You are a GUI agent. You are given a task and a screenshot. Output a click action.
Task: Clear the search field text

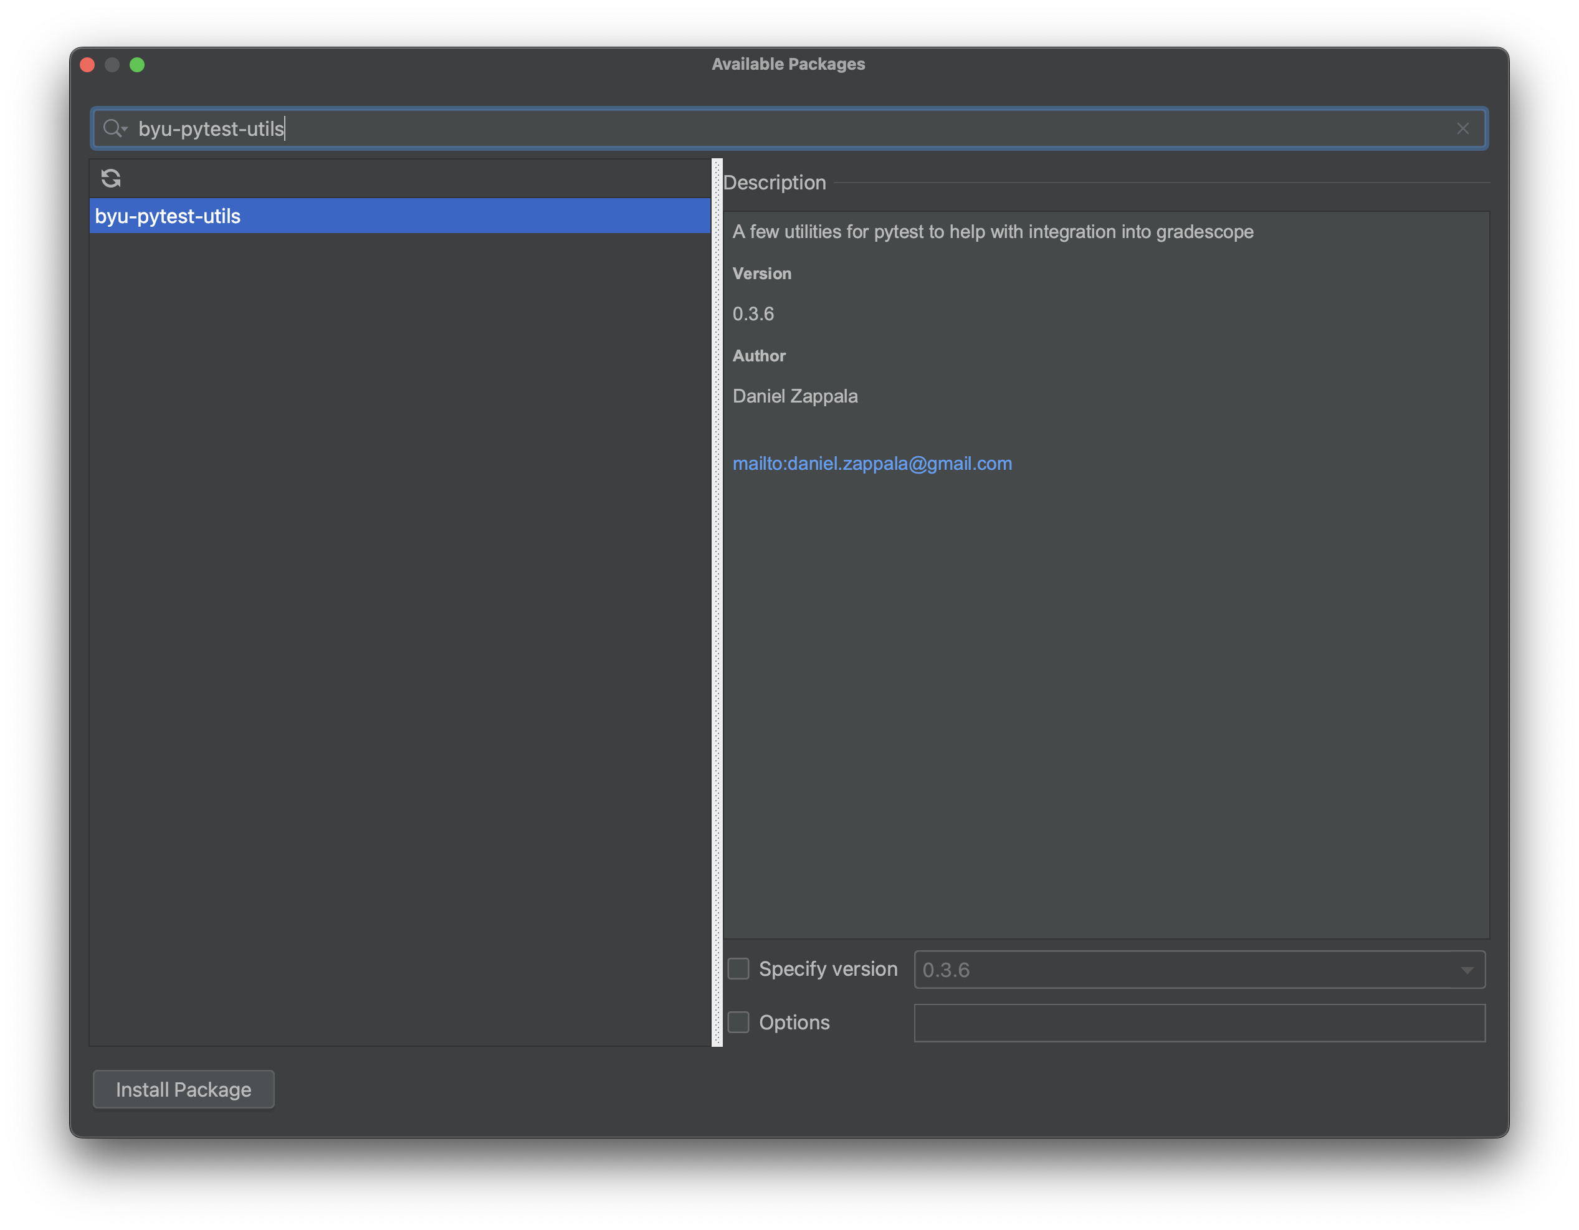pyautogui.click(x=1462, y=129)
